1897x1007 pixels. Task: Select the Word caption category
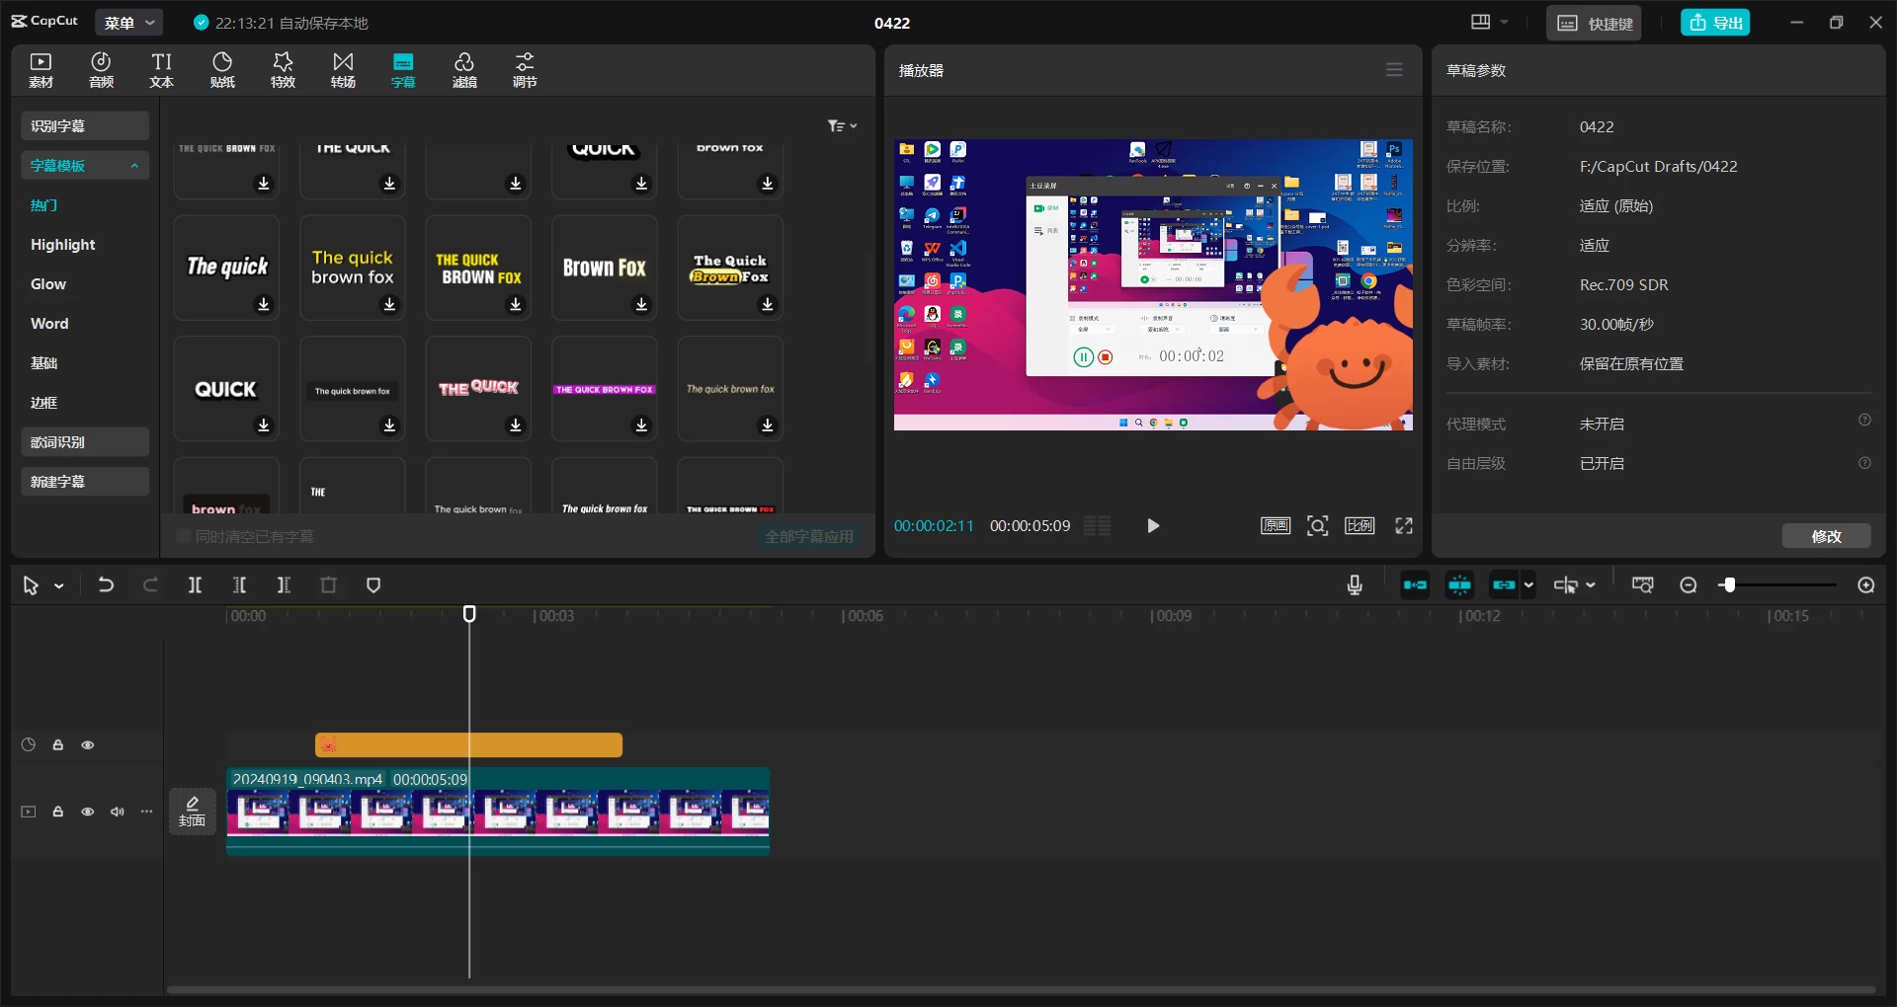pos(49,324)
